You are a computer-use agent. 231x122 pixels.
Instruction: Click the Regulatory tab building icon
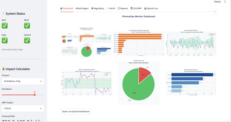tap(92, 8)
